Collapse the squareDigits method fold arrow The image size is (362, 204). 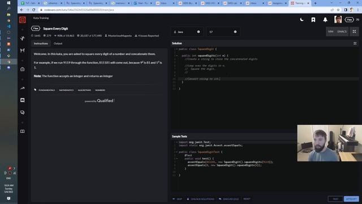[177, 56]
